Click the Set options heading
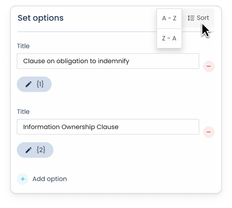The image size is (232, 208). pos(40,18)
